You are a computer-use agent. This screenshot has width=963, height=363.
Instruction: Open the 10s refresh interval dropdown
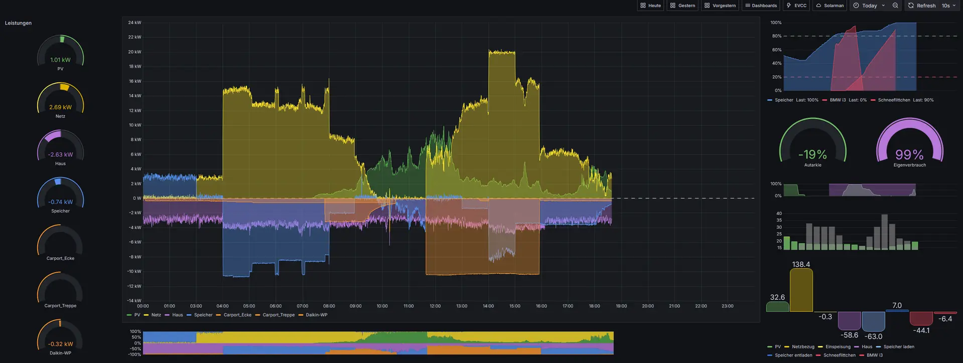949,6
